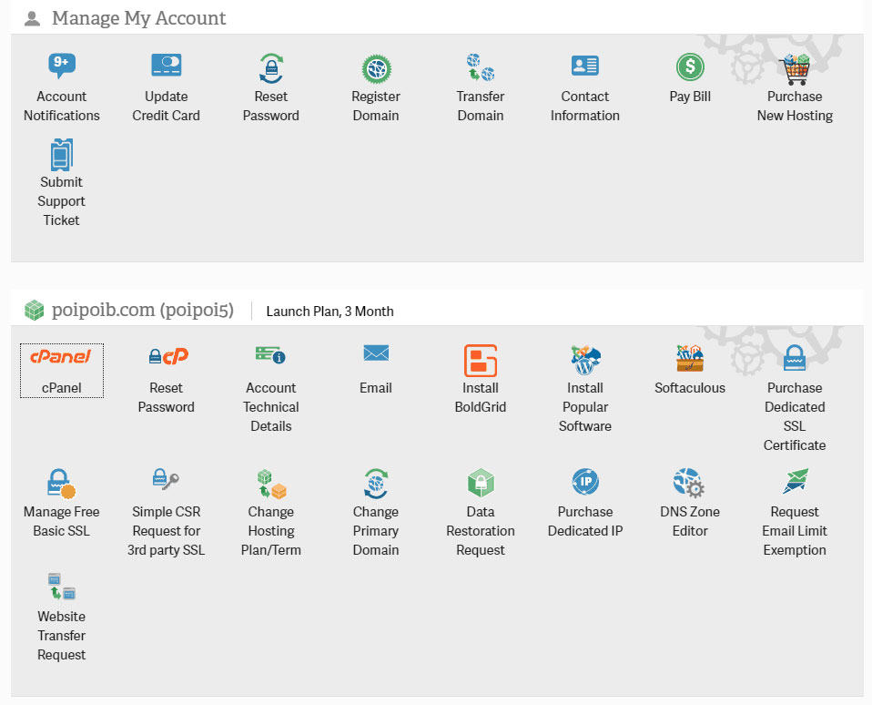Select the Reset Password padlock in Manage My Account
Image resolution: width=872 pixels, height=705 pixels.
(271, 68)
